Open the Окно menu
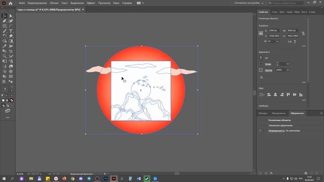This screenshot has height=182, width=324. 116,3
